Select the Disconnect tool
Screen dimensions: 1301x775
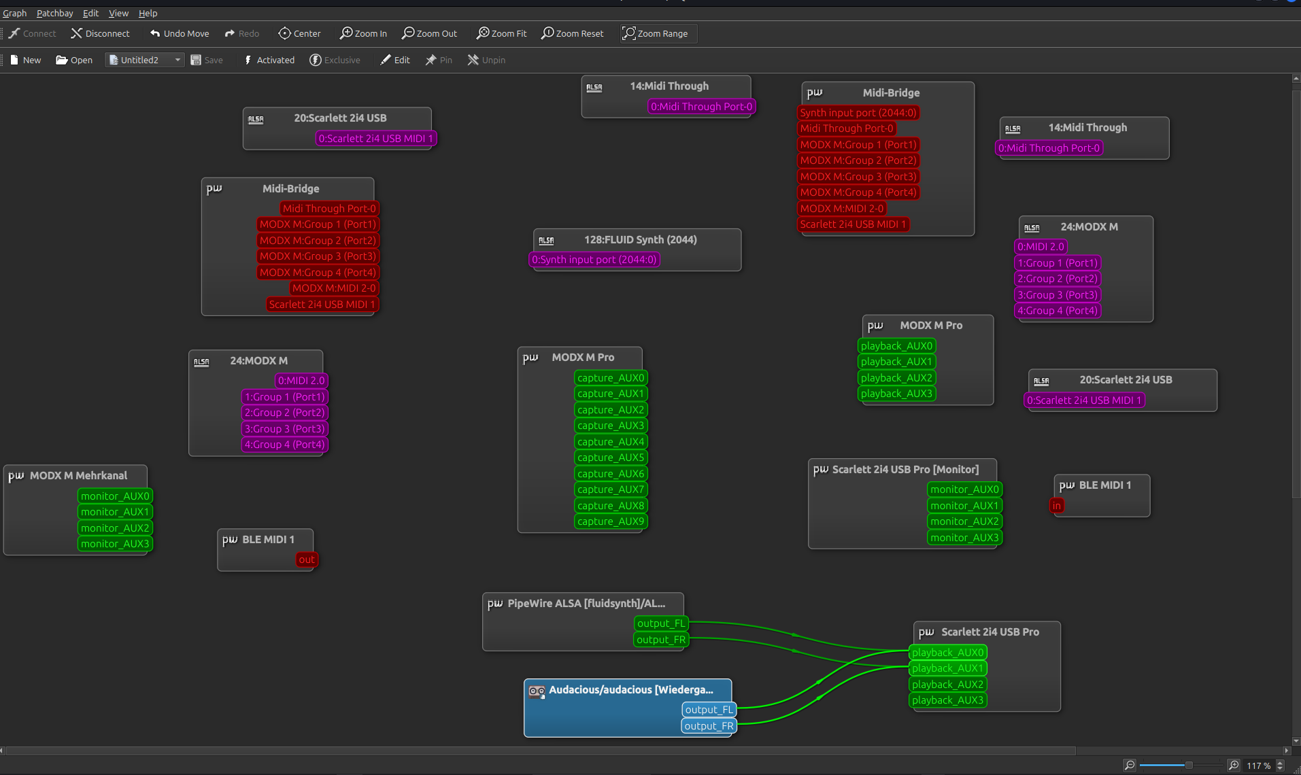coord(101,33)
